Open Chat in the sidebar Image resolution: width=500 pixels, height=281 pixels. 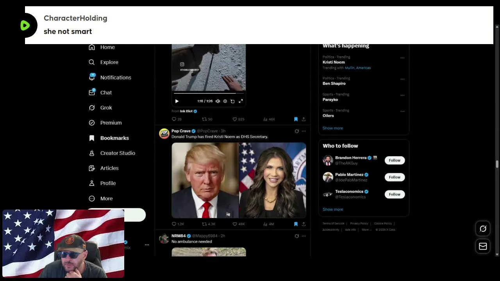tap(100, 92)
